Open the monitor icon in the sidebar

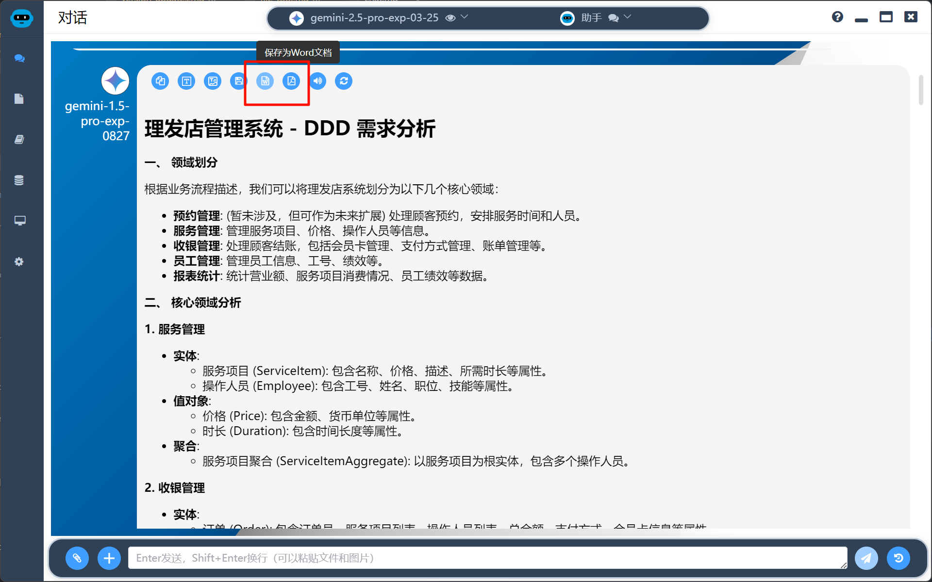pos(19,221)
